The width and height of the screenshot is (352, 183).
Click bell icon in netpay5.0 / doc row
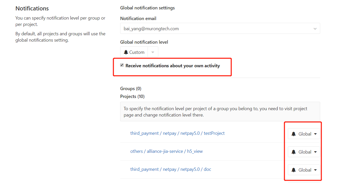(x=294, y=170)
